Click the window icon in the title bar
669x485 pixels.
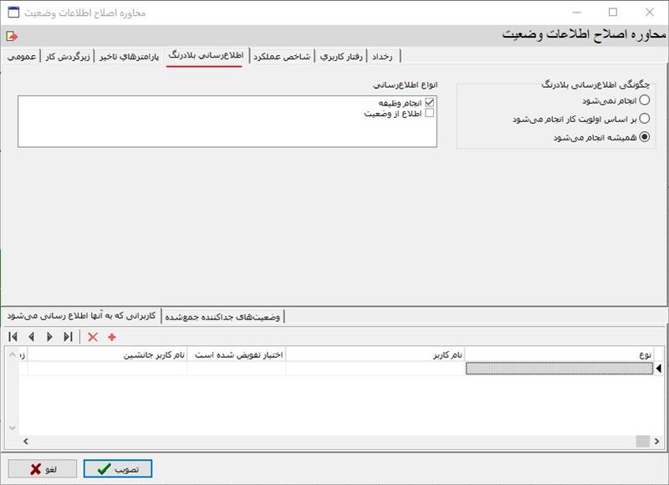point(13,13)
